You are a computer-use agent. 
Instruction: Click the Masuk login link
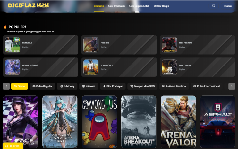point(228,6)
